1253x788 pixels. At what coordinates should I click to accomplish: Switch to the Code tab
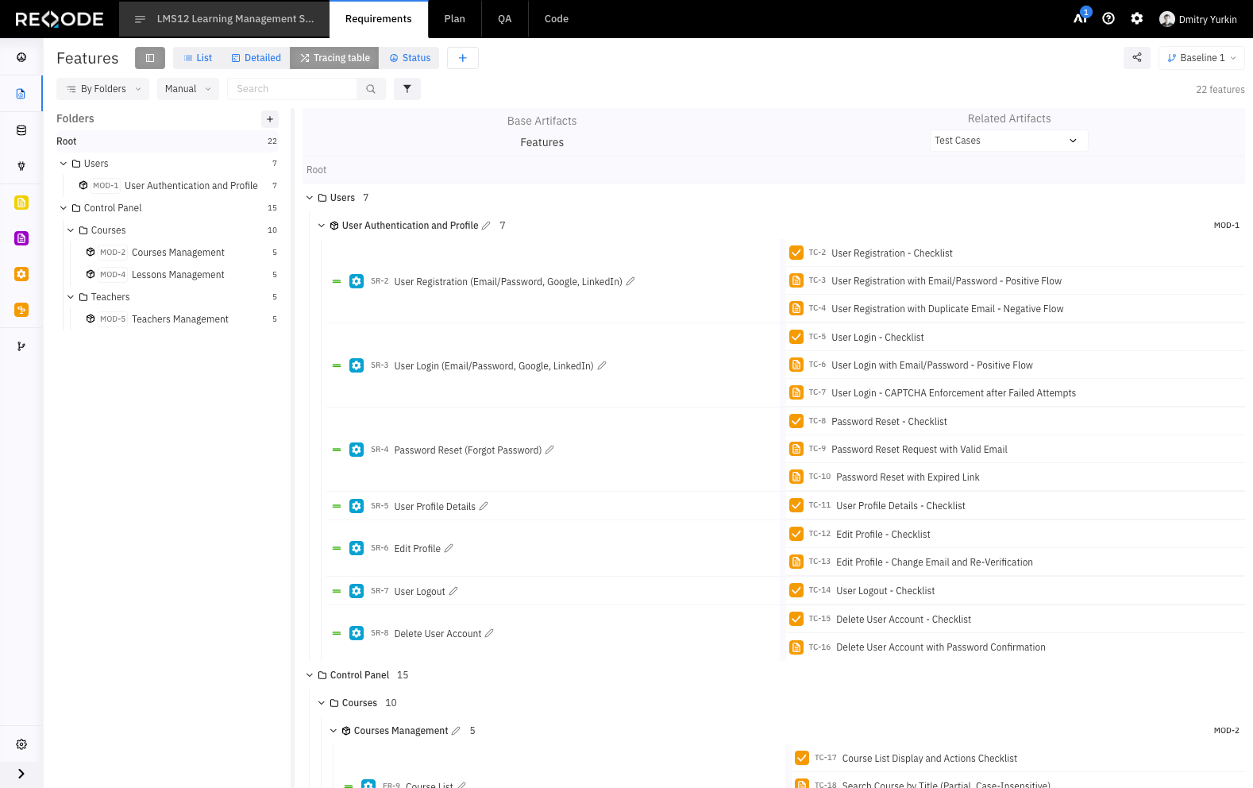point(557,19)
